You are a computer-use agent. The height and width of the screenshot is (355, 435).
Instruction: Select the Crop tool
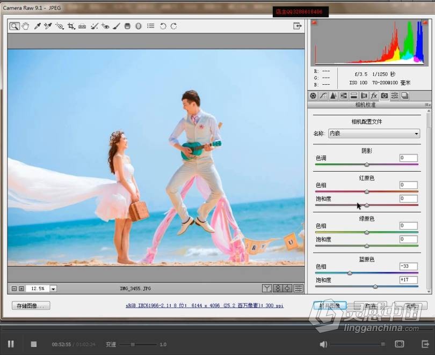click(x=71, y=26)
